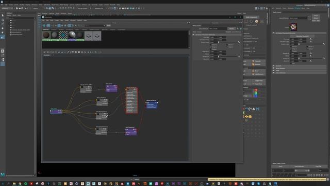
Task: Toggle Fast checkbox in Attribute Editor
Action: tap(291, 63)
